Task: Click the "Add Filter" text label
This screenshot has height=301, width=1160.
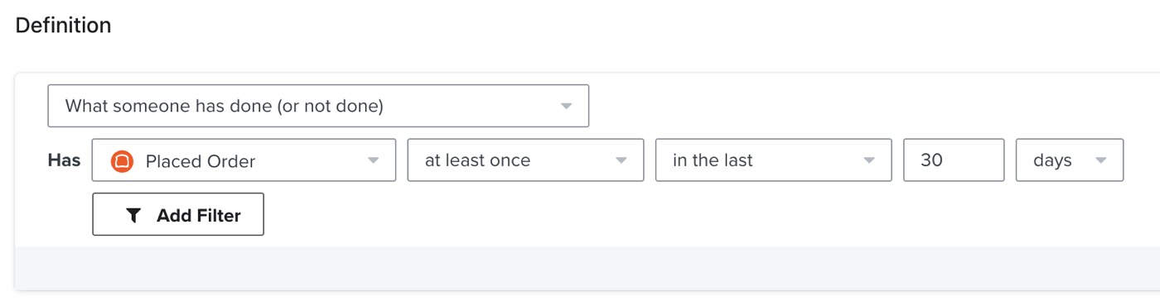Action: click(x=199, y=216)
